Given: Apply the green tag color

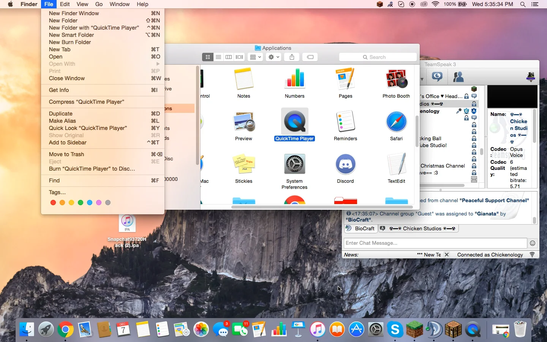Looking at the screenshot, I should 81,203.
